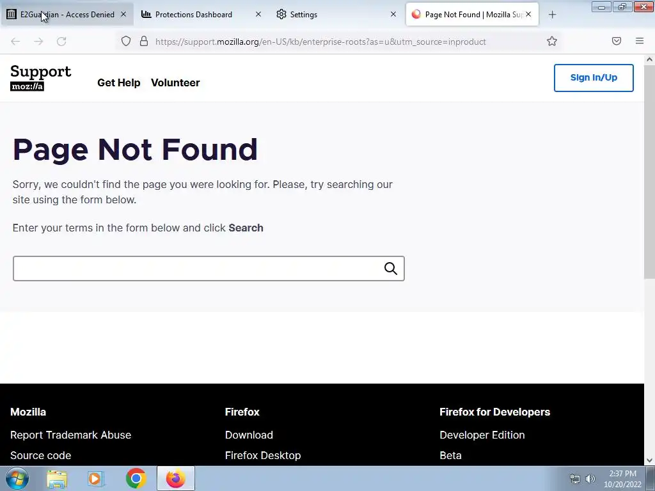Image resolution: width=655 pixels, height=491 pixels.
Task: Click the scrollbar down arrow
Action: click(x=649, y=460)
